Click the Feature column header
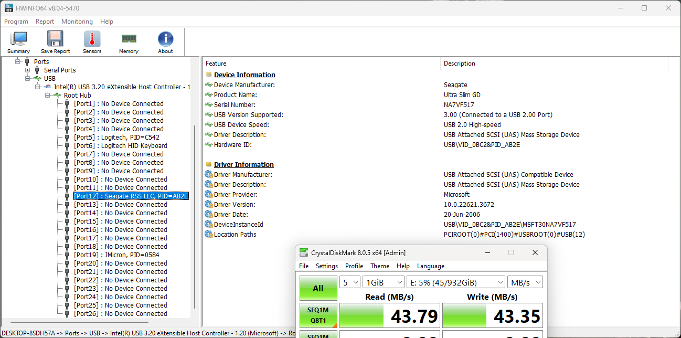This screenshot has height=338, width=681. [321, 64]
